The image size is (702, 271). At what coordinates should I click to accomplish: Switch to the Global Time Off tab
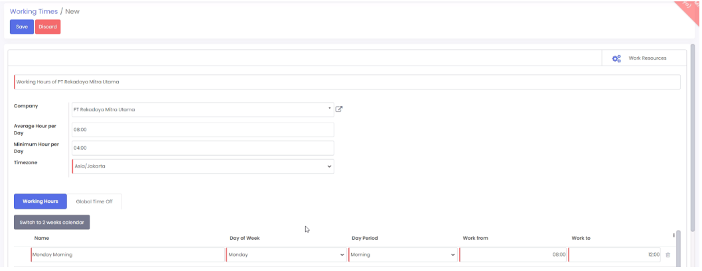[x=94, y=201]
